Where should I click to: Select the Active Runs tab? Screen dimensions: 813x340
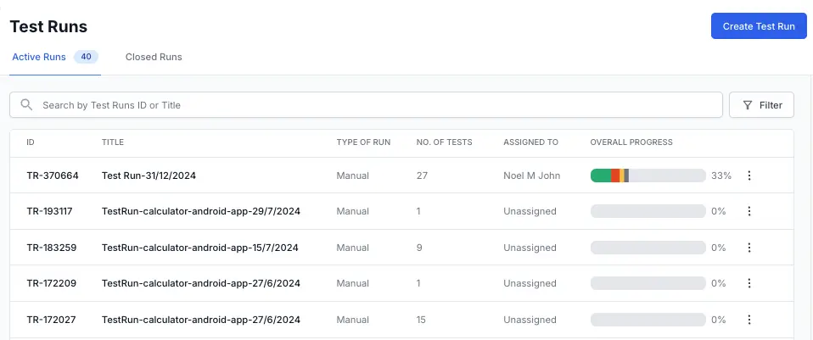tap(39, 57)
